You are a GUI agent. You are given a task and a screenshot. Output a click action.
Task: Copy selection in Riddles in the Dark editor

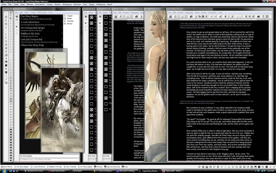(x=200, y=16)
